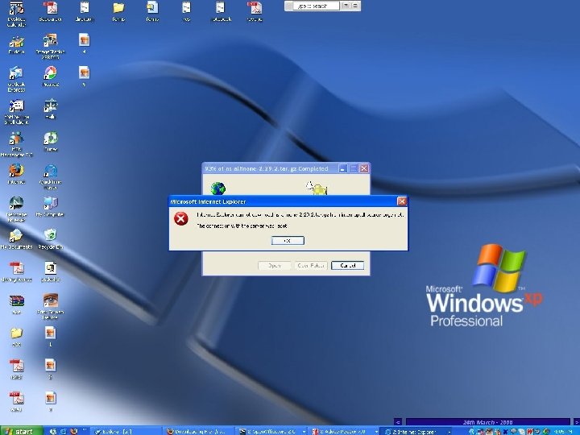Go to next date on calendar bar
The width and height of the screenshot is (580, 435).
[576, 422]
